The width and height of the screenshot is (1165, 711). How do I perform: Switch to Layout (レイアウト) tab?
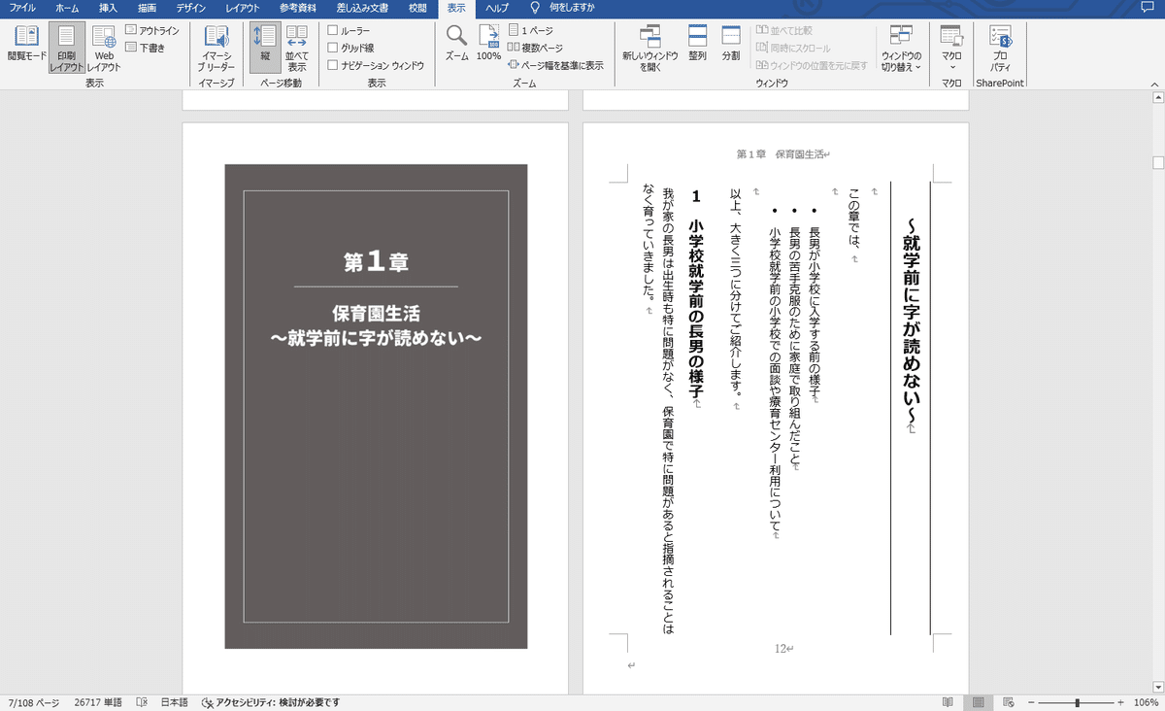click(x=242, y=7)
